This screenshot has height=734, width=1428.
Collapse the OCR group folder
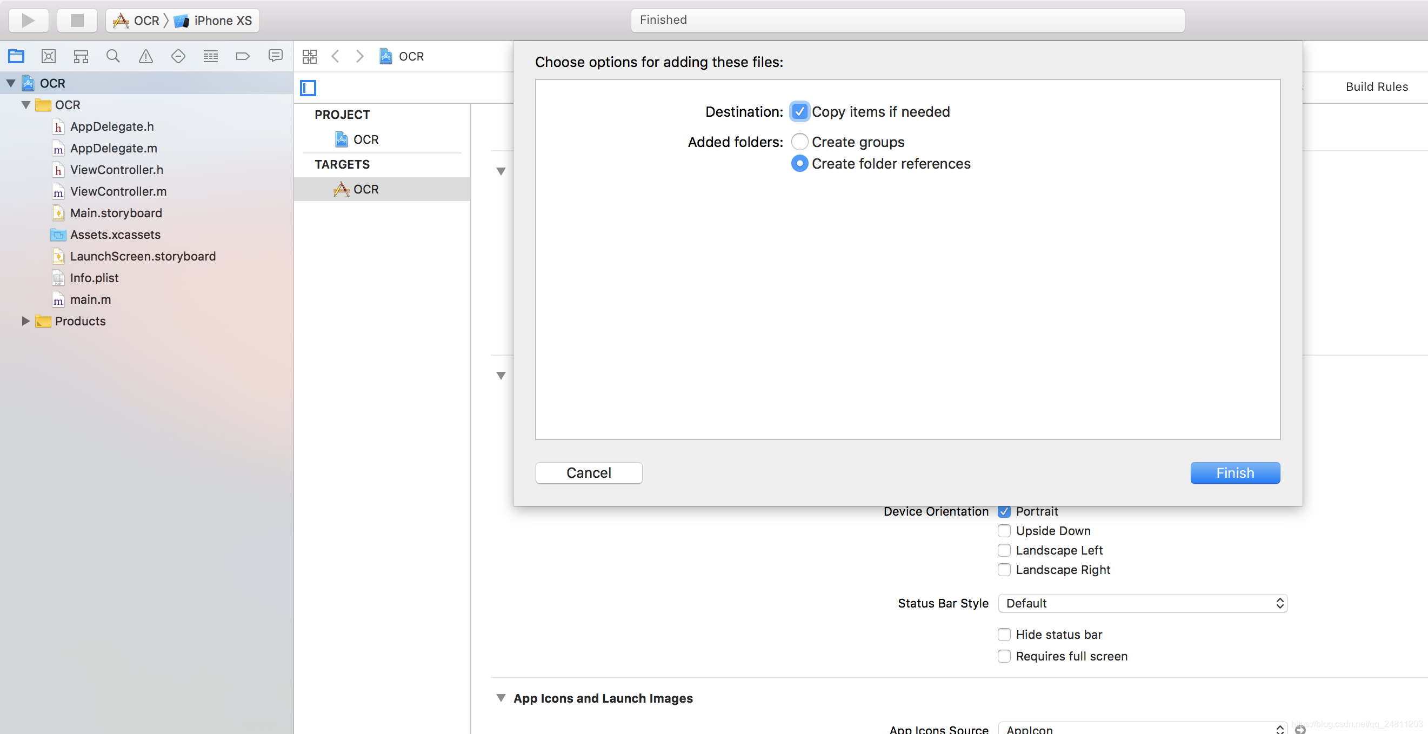point(25,105)
